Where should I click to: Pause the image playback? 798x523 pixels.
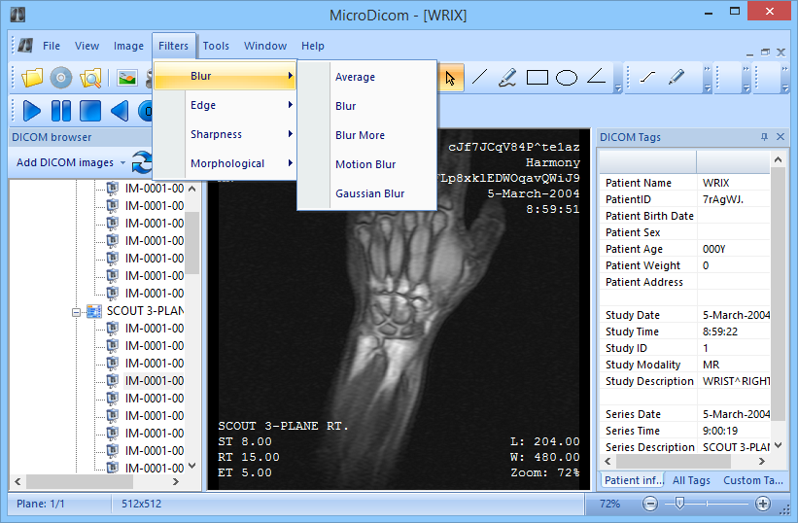(x=61, y=111)
